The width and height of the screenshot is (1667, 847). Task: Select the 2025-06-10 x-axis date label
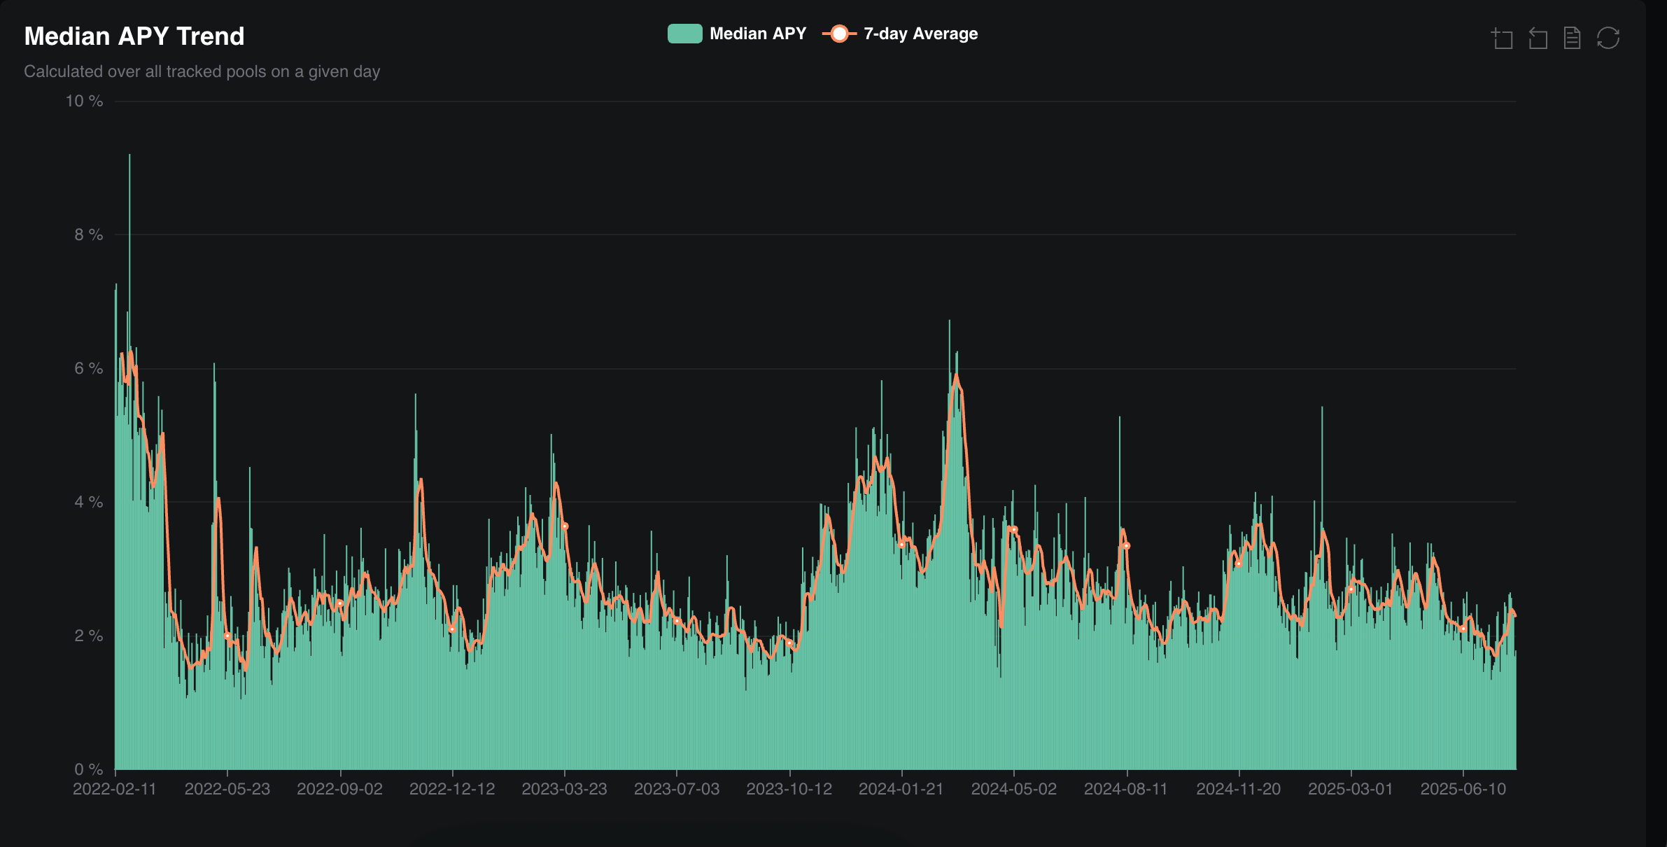pos(1463,789)
